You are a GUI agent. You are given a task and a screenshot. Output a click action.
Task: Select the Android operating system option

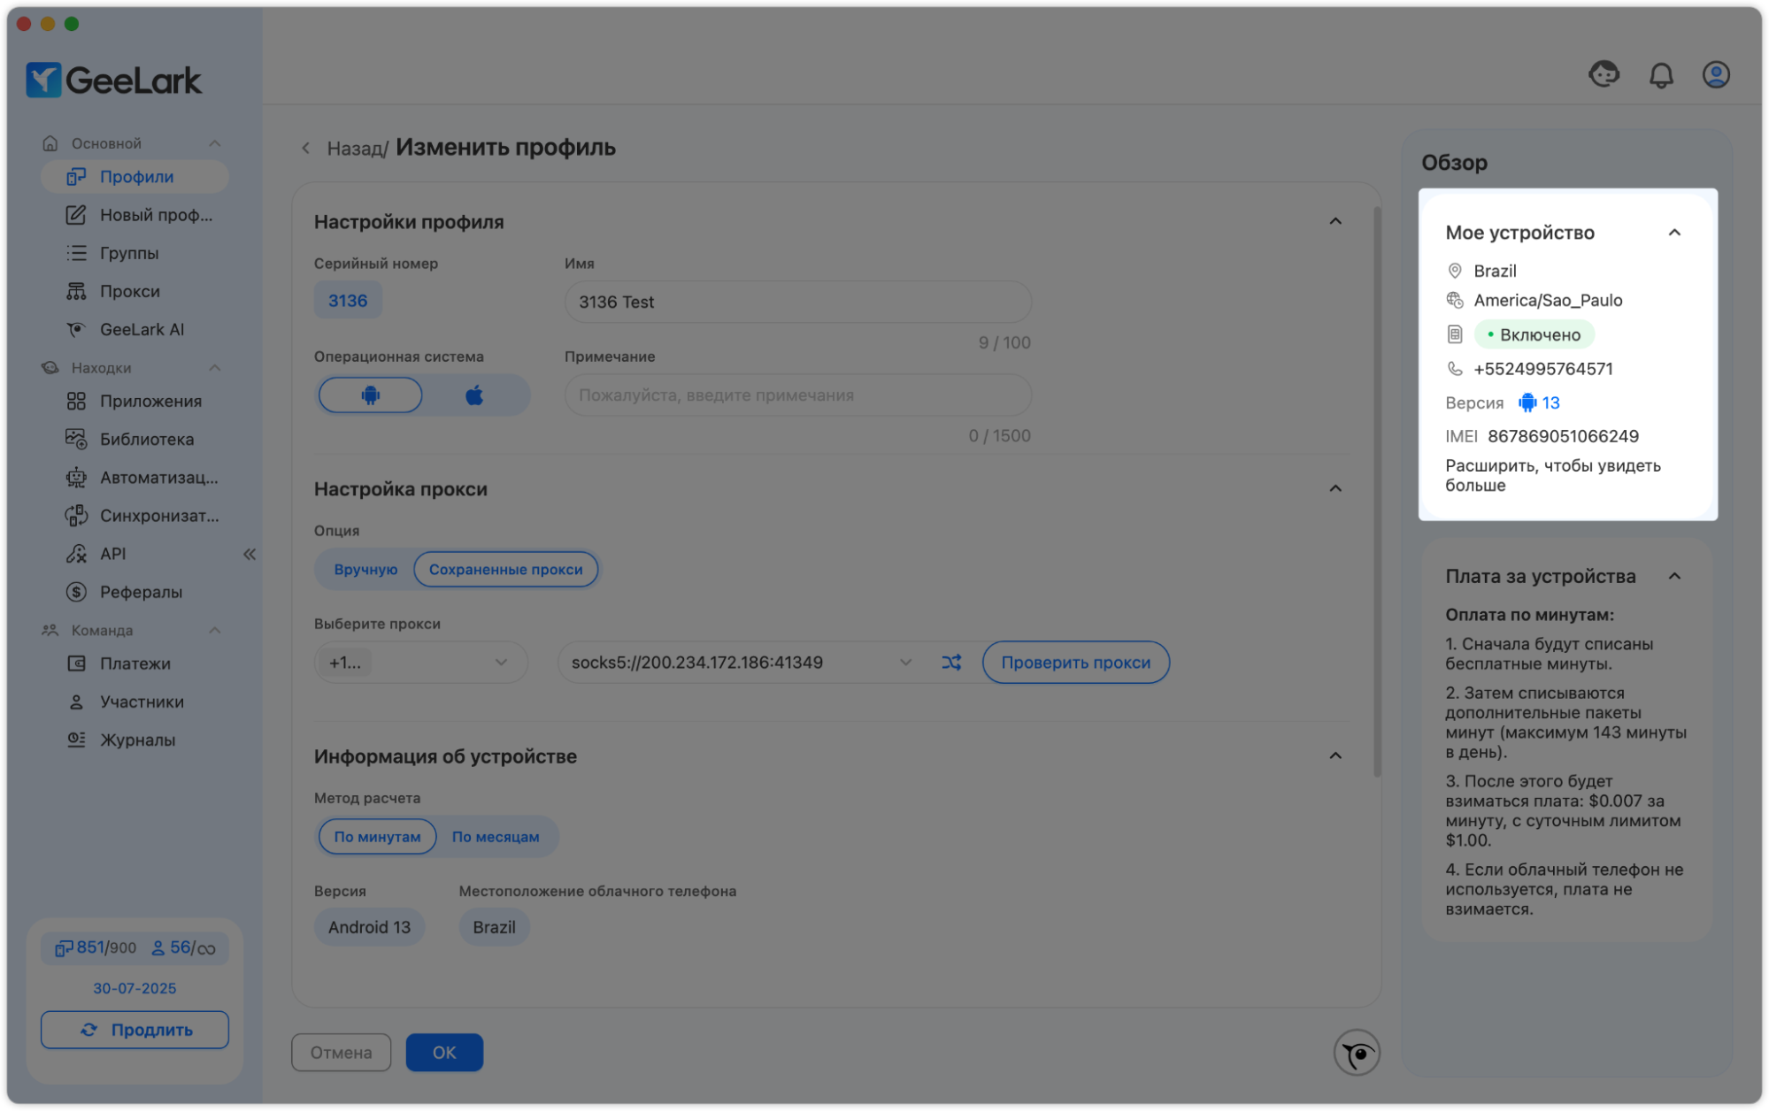[370, 395]
